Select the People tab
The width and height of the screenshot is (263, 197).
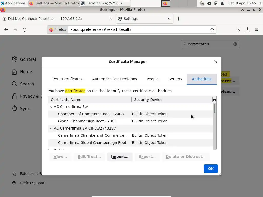tap(153, 79)
